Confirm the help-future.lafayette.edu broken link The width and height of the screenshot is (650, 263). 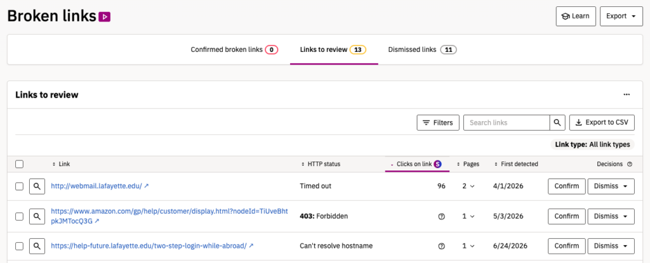coord(567,246)
